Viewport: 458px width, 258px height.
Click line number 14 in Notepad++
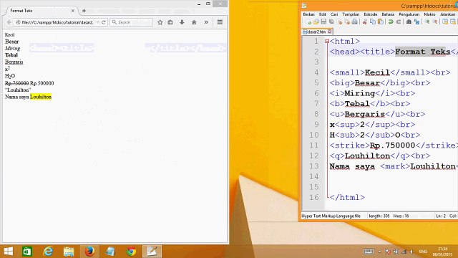pos(314,177)
